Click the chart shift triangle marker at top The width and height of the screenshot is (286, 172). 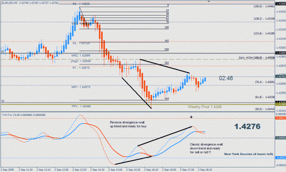click(x=209, y=1)
